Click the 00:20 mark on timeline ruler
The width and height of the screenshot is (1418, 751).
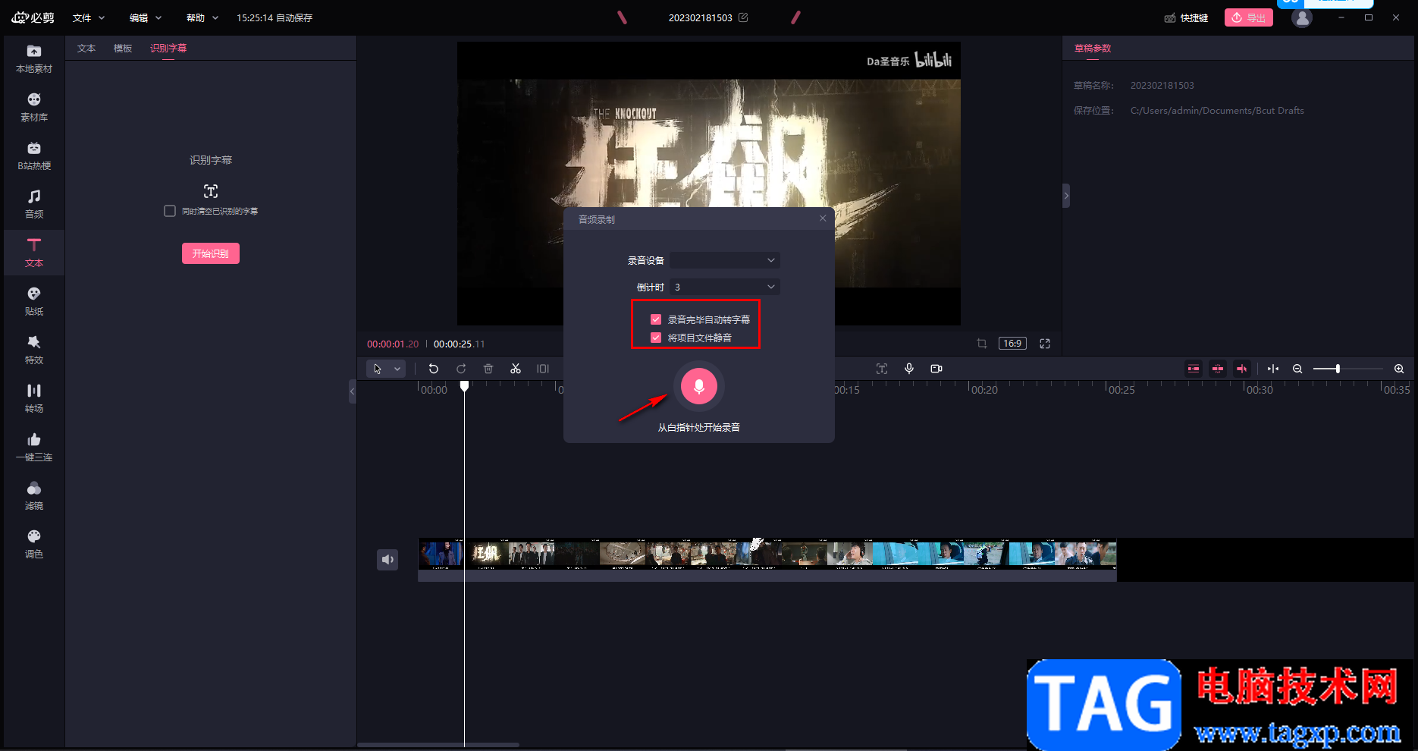pyautogui.click(x=984, y=390)
